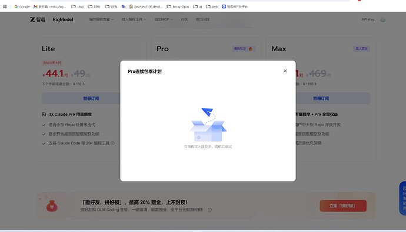Click the 智谱 Z logo

tap(37, 19)
